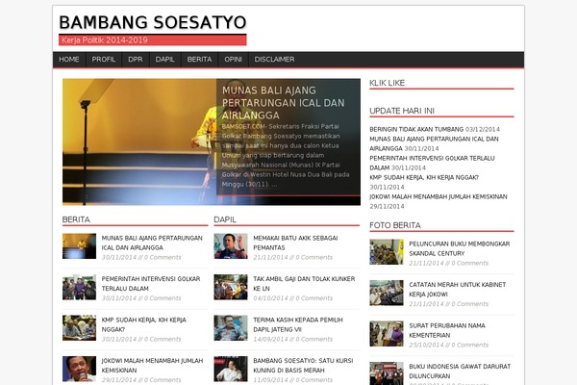
Task: Open Berita link Munas Bali Ajang Pertarungan
Action: click(x=152, y=243)
